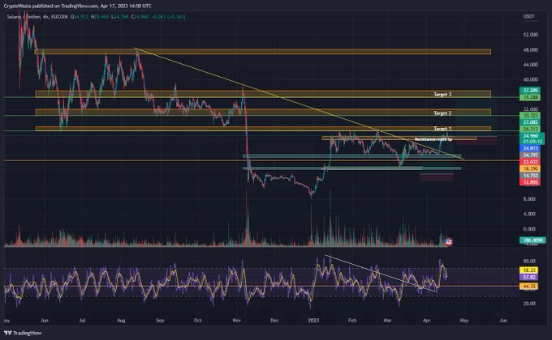This screenshot has height=340, width=552.
Task: Click Jun 2022 on the time axis
Action: click(x=45, y=321)
